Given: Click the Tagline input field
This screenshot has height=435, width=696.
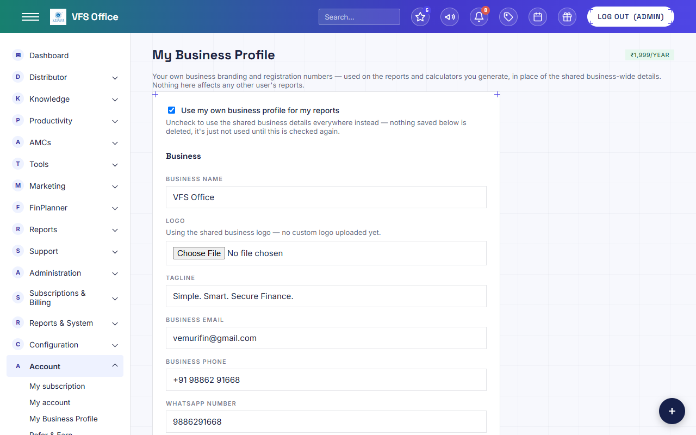Looking at the screenshot, I should pos(326,296).
